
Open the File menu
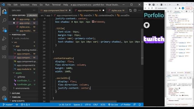(9, 5)
